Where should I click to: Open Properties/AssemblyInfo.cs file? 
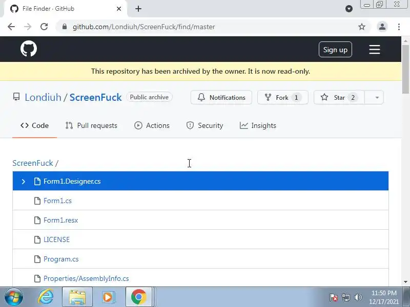(86, 278)
